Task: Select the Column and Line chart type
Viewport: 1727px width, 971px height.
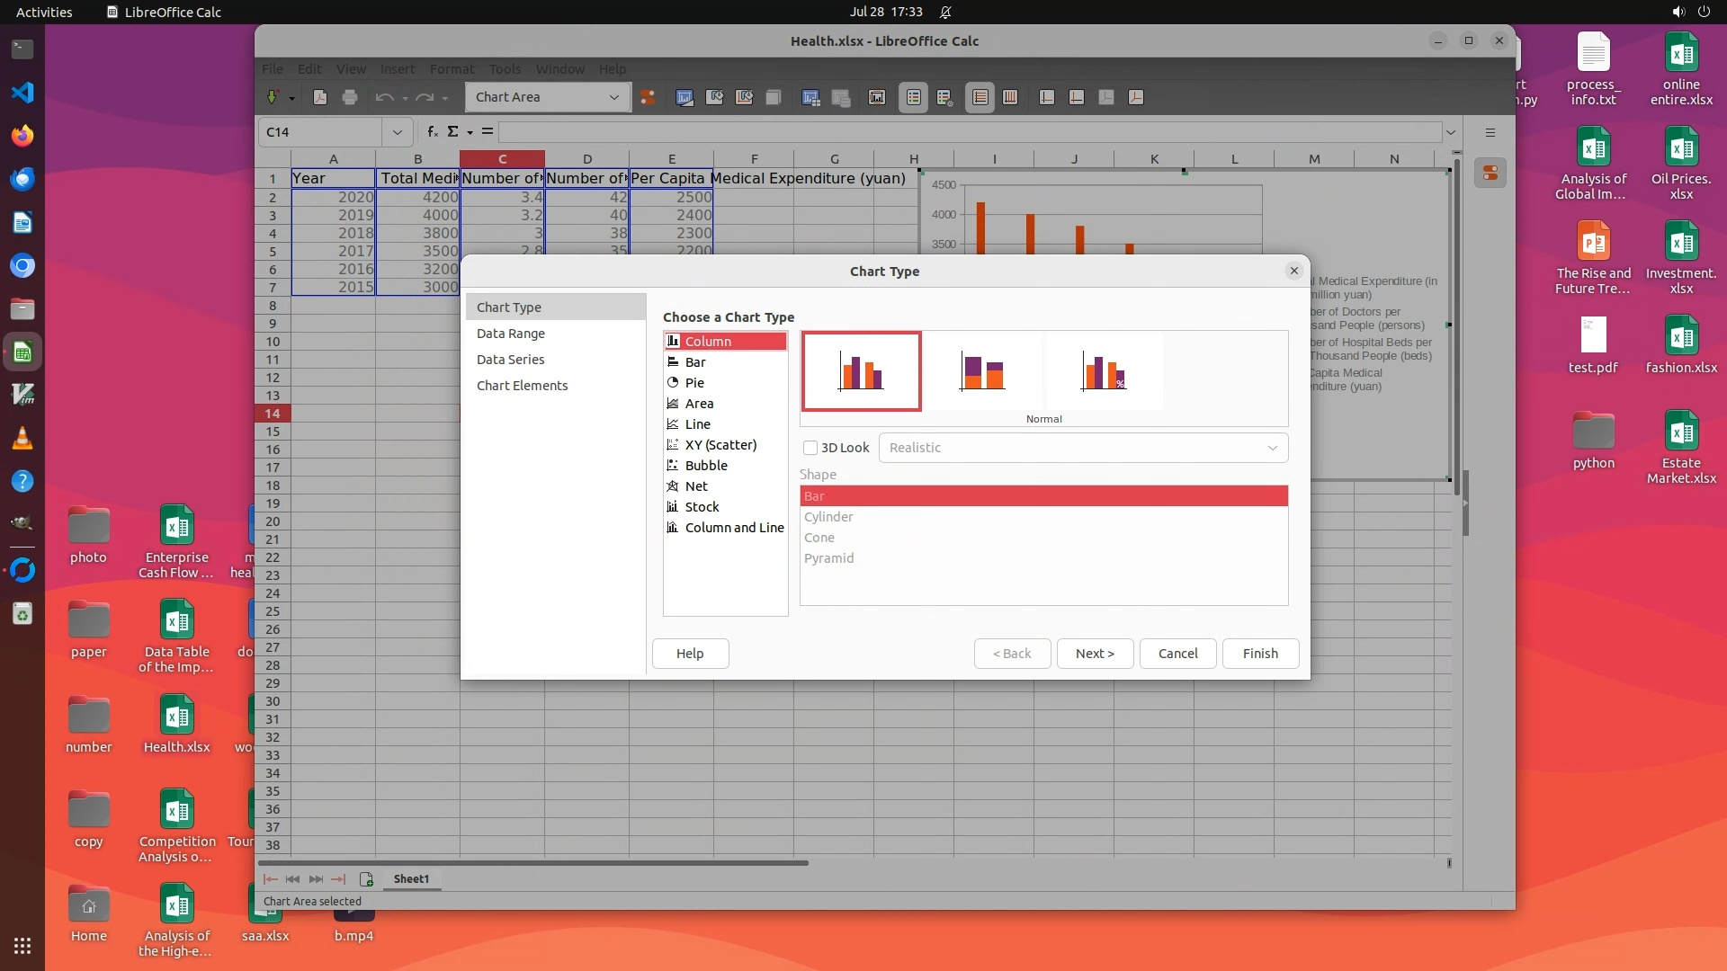Action: point(733,528)
